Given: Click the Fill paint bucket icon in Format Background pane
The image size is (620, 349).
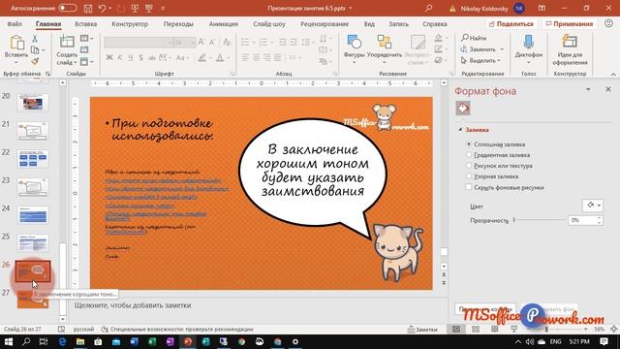Looking at the screenshot, I should pyautogui.click(x=463, y=108).
